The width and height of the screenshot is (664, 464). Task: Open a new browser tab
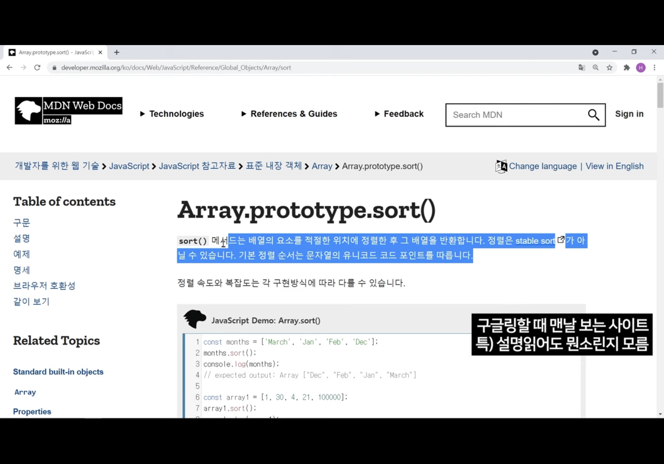pyautogui.click(x=117, y=52)
